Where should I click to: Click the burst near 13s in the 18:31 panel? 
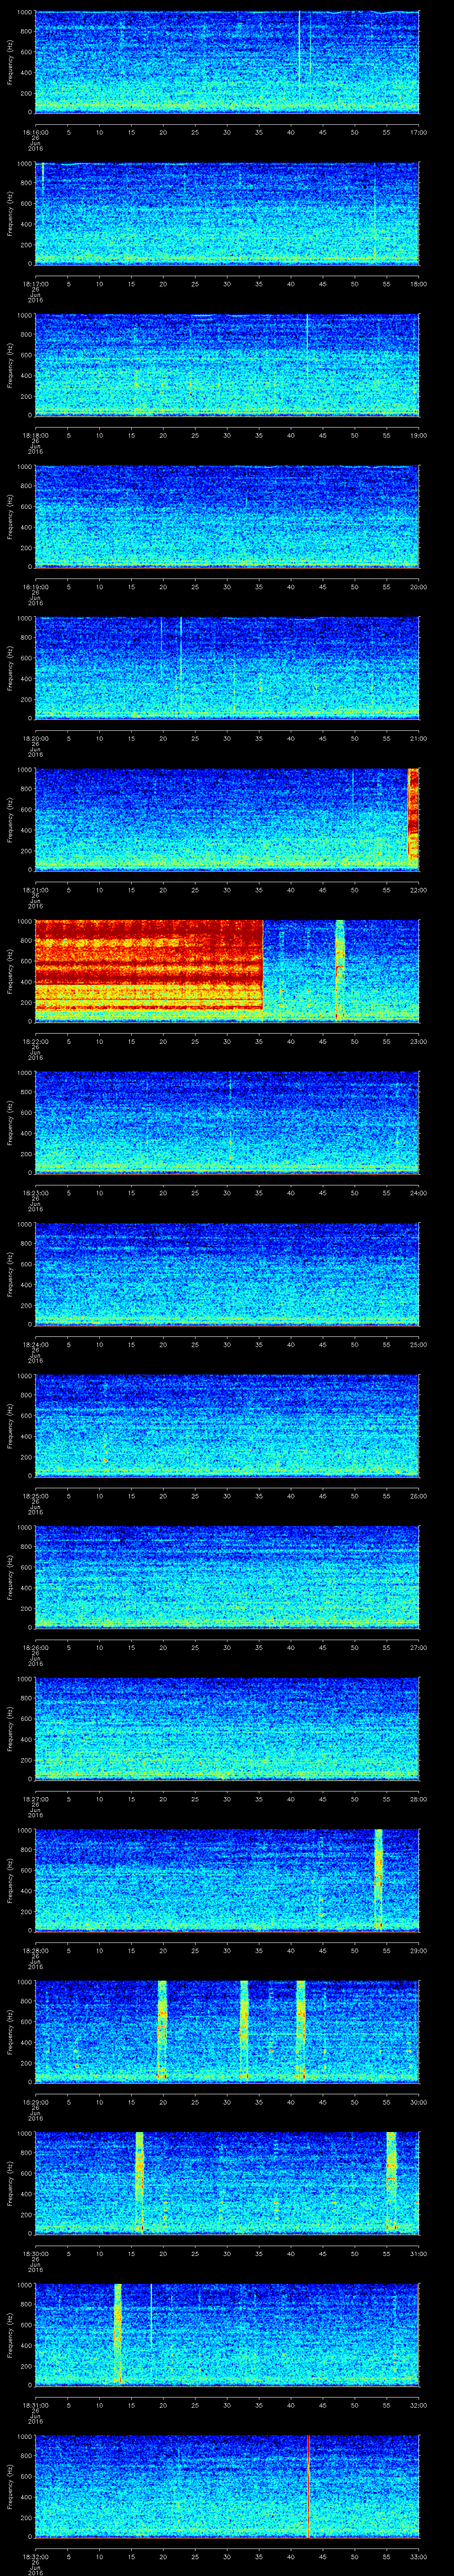(118, 2333)
